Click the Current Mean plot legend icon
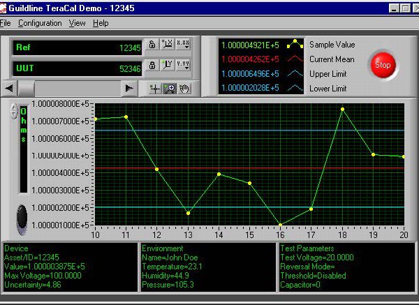Viewport: 419px width, 305px height. (x=295, y=59)
